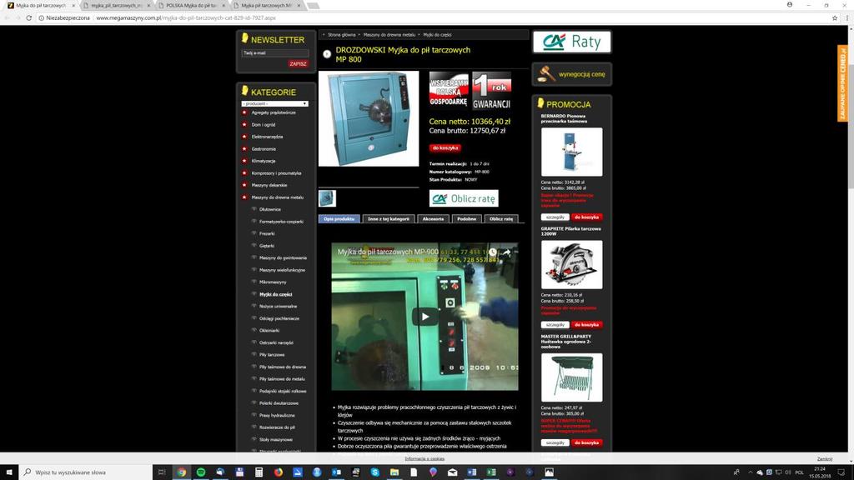The height and width of the screenshot is (480, 854).
Task: Open Skype from the taskbar
Action: [374, 472]
